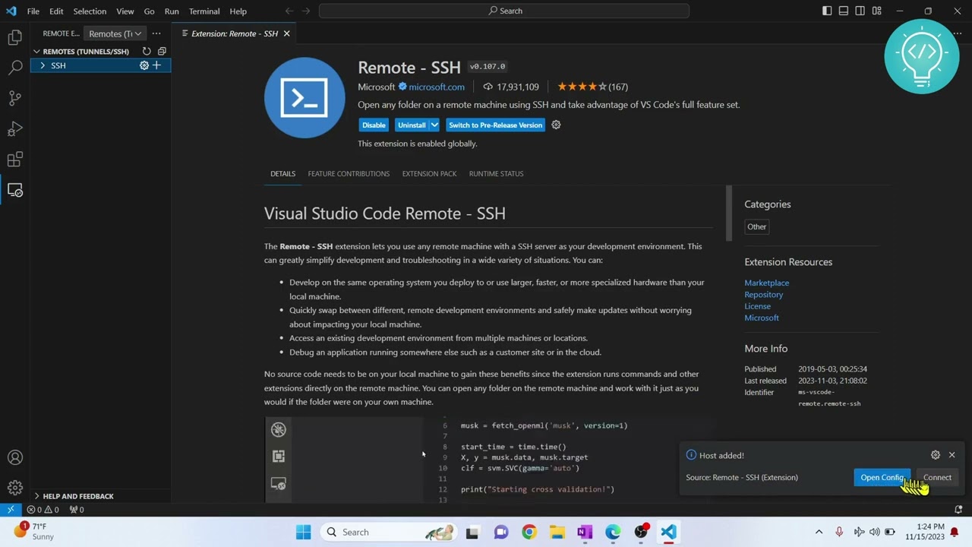This screenshot has height=547, width=972.
Task: Open the Remotes type dropdown
Action: pos(115,33)
